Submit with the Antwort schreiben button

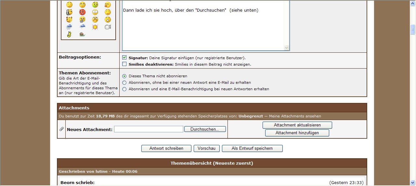(x=166, y=148)
